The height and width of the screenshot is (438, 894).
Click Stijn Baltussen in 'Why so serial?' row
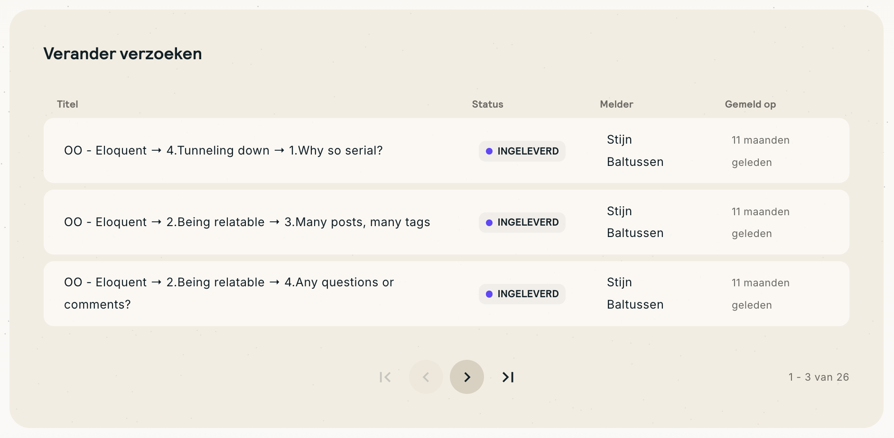(x=635, y=151)
